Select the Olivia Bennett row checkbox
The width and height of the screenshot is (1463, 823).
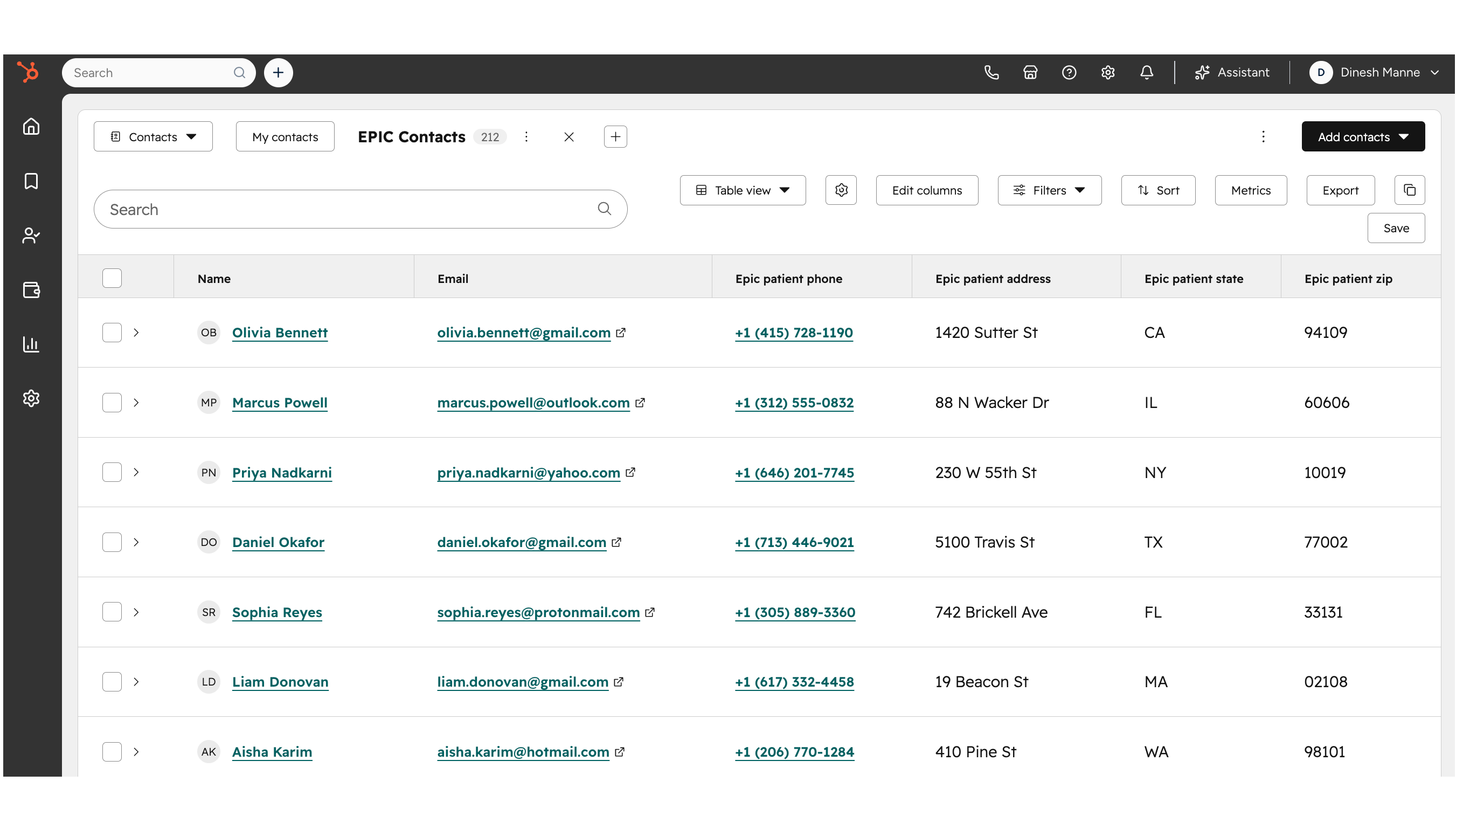pos(112,333)
